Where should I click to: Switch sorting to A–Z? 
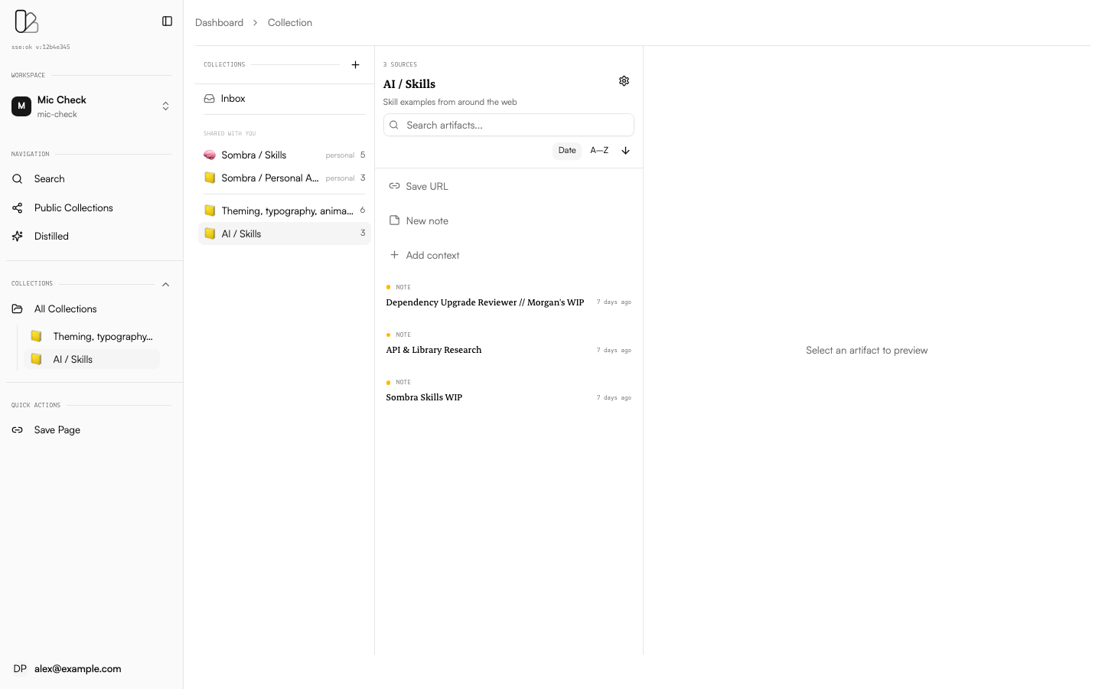point(599,151)
